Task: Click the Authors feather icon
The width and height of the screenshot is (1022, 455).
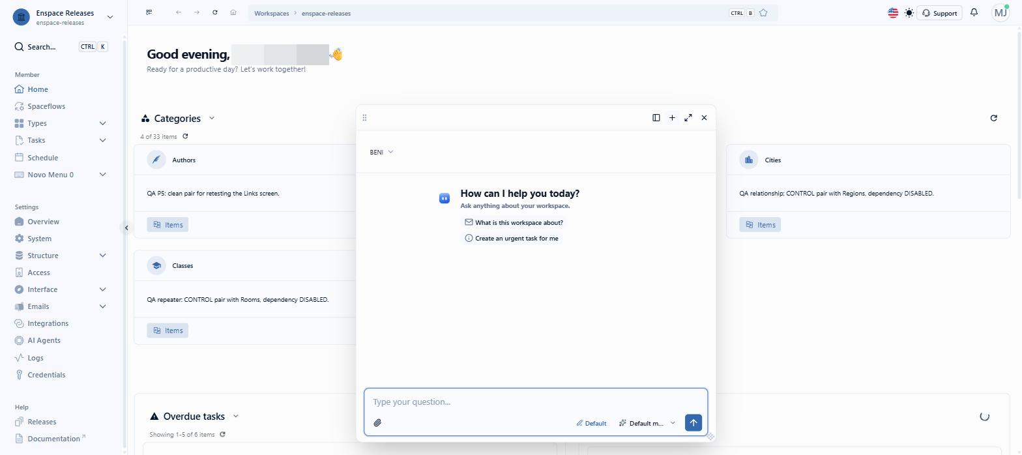Action: pos(156,160)
